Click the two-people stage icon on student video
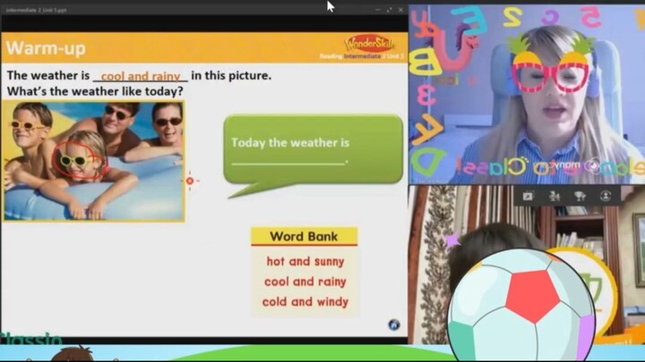Screen dimensions: 645x362 point(555,196)
